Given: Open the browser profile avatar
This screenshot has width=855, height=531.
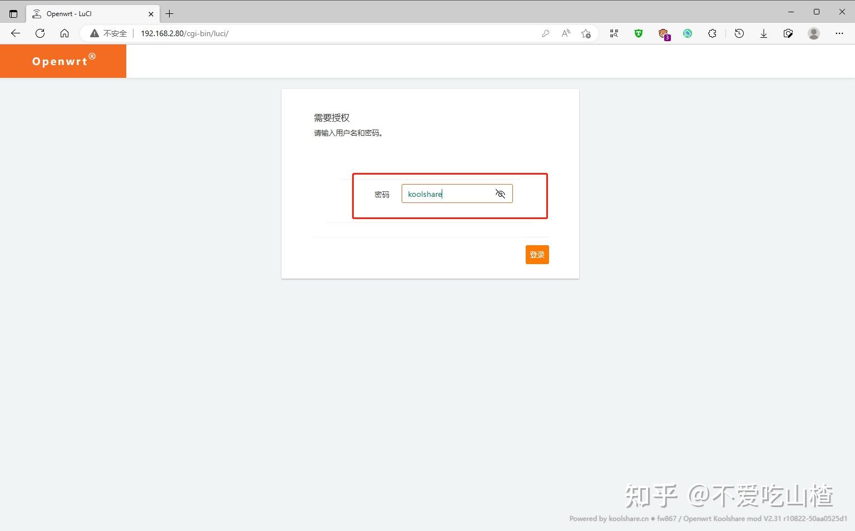Looking at the screenshot, I should click(813, 33).
